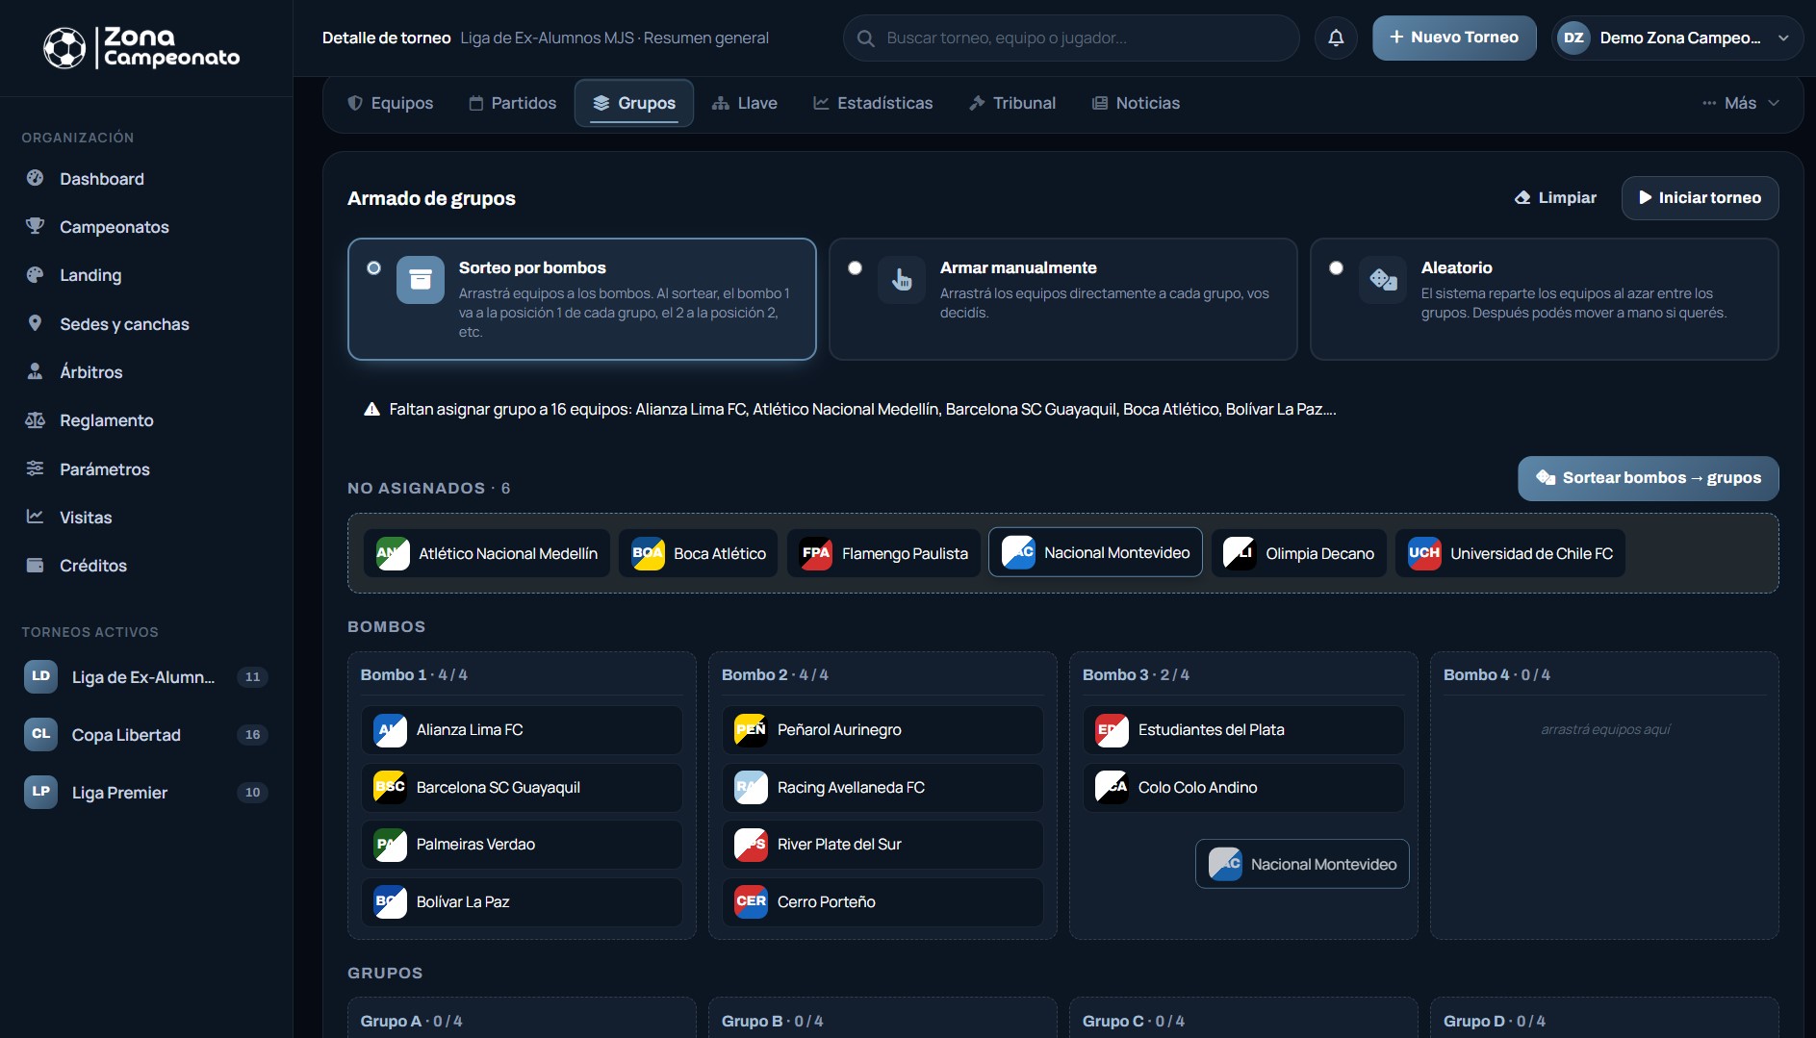The image size is (1816, 1038).
Task: Expand the Más menu
Action: click(1740, 103)
